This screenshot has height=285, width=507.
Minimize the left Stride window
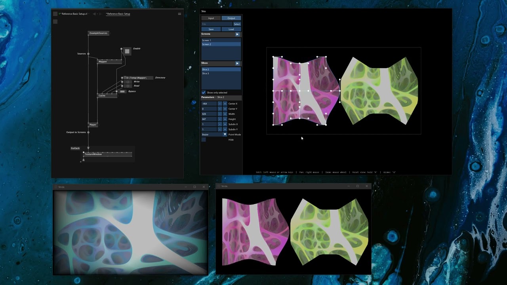pyautogui.click(x=185, y=187)
